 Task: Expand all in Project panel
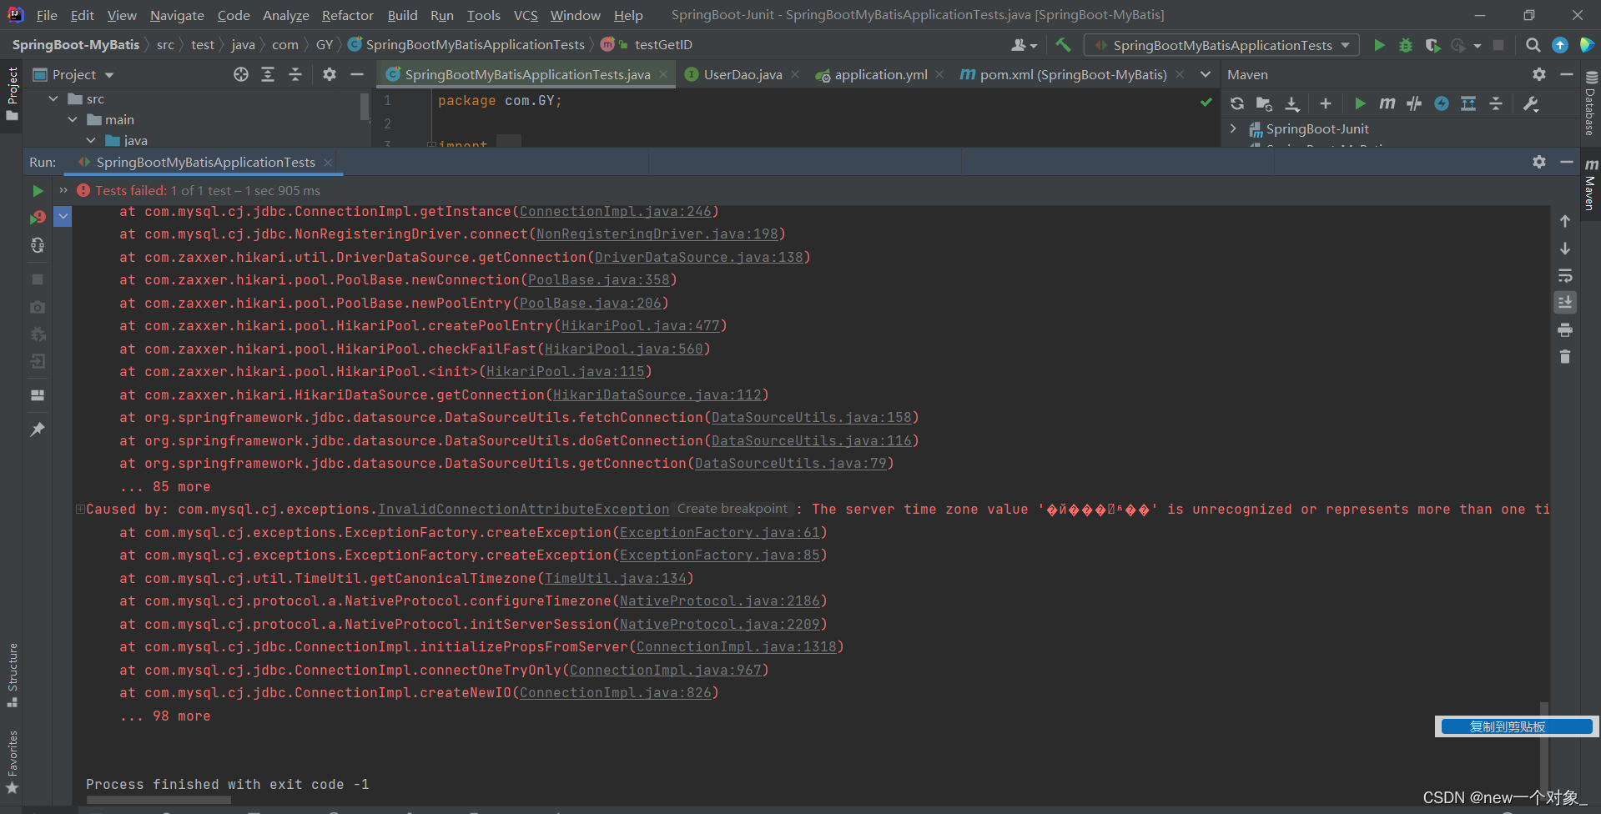coord(268,74)
